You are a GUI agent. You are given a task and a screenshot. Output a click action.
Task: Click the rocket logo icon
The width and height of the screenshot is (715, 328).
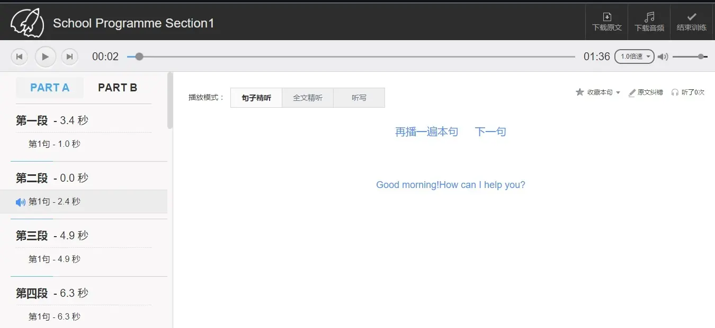28,22
